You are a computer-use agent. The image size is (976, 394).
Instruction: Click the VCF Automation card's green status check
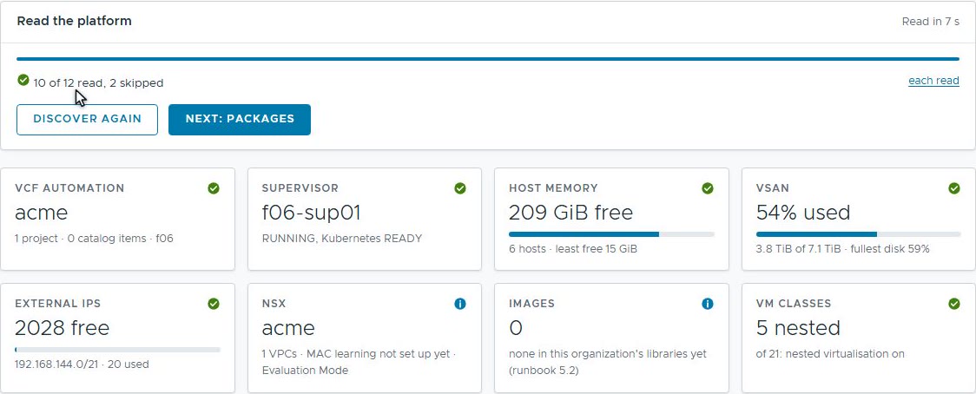tap(214, 188)
